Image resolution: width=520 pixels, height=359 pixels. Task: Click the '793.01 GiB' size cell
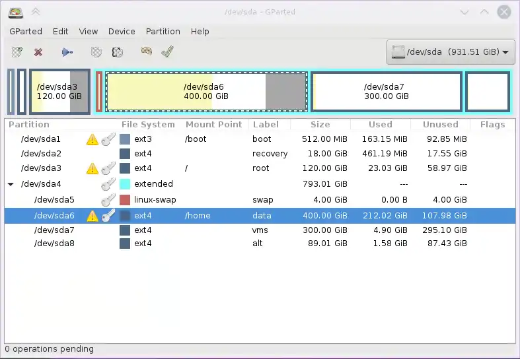coord(325,184)
